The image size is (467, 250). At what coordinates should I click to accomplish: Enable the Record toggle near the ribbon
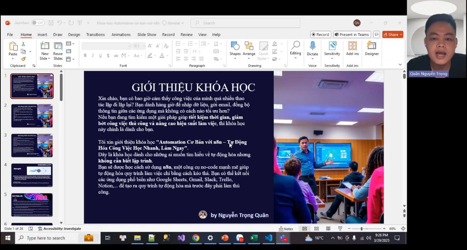coord(320,34)
